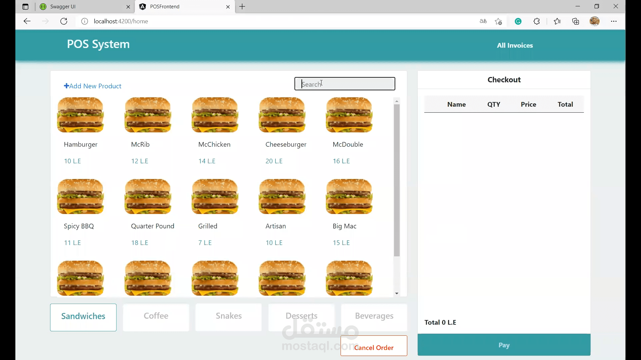Image resolution: width=641 pixels, height=360 pixels.
Task: Click the Price column header
Action: pos(528,104)
